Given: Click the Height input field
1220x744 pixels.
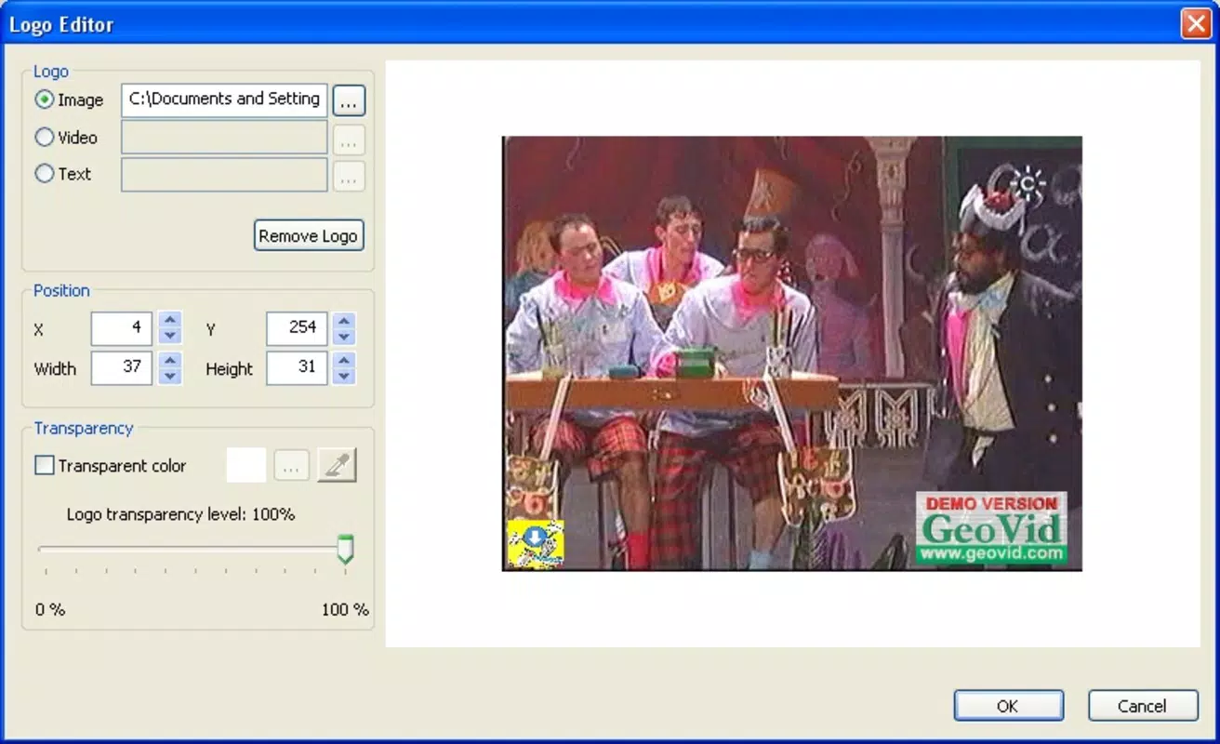Looking at the screenshot, I should pyautogui.click(x=298, y=367).
